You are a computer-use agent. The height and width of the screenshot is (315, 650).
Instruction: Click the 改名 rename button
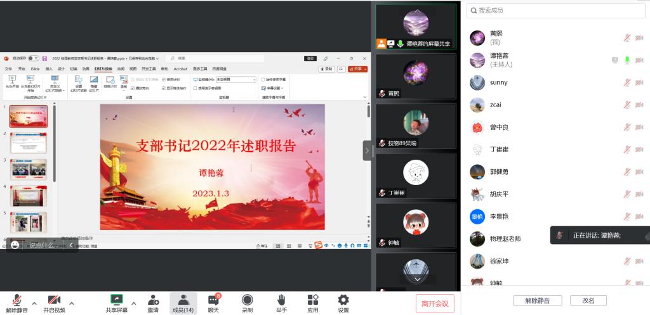click(588, 300)
